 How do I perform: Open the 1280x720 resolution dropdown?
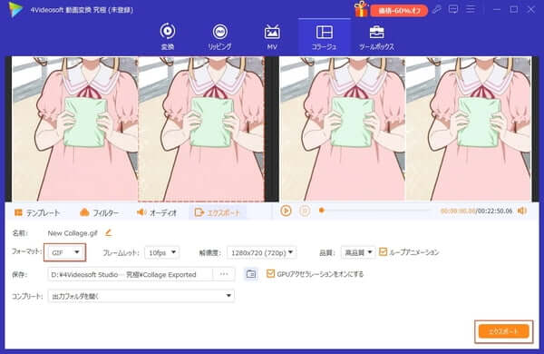[262, 252]
